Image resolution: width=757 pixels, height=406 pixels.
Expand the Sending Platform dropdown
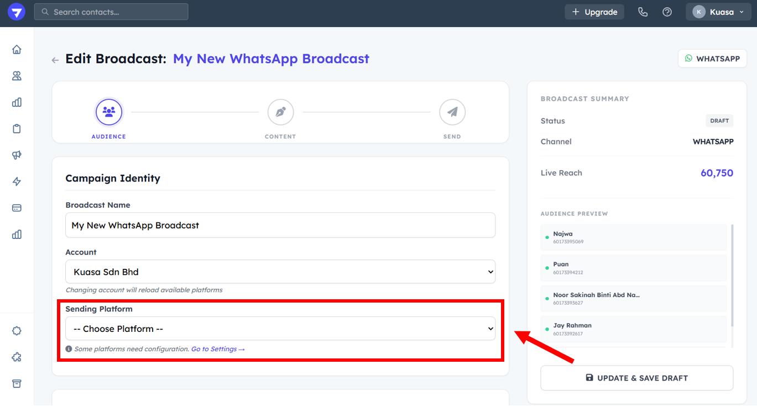280,329
